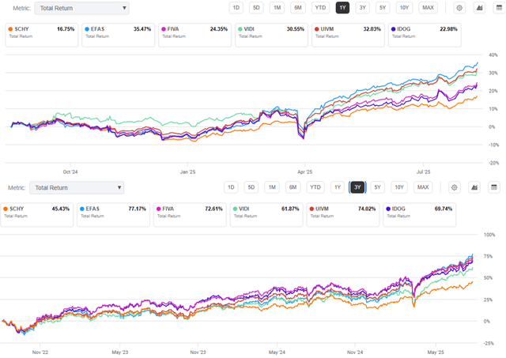Open the bottom chart Metric dropdown
Image resolution: width=506 pixels, height=358 pixels.
76,187
